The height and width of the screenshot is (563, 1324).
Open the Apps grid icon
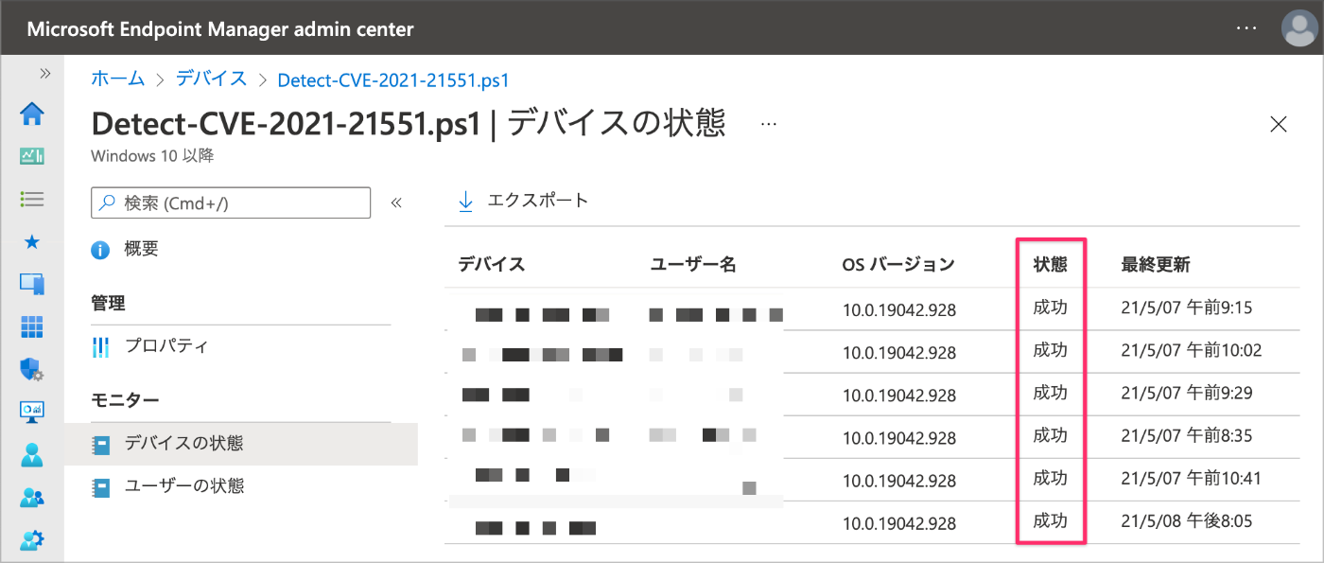click(32, 327)
